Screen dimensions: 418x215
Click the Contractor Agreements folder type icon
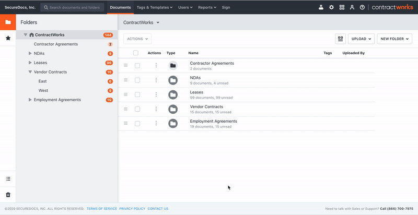[x=173, y=65]
